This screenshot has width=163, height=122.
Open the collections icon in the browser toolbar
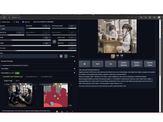[150, 18]
